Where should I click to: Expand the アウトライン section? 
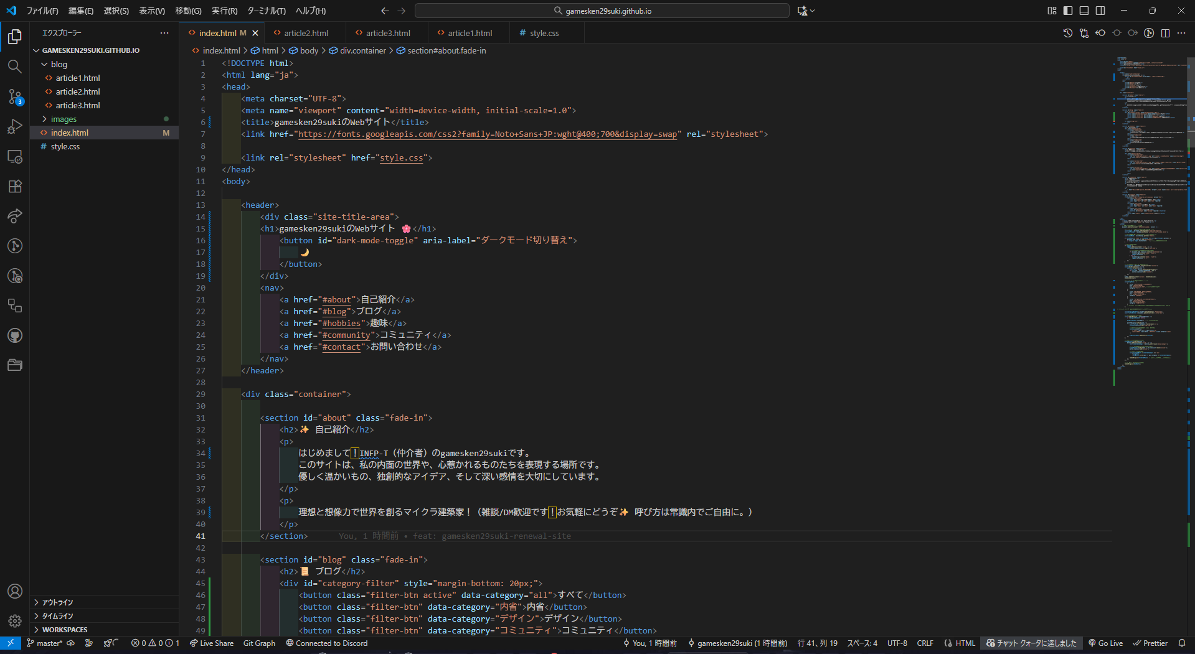click(56, 602)
